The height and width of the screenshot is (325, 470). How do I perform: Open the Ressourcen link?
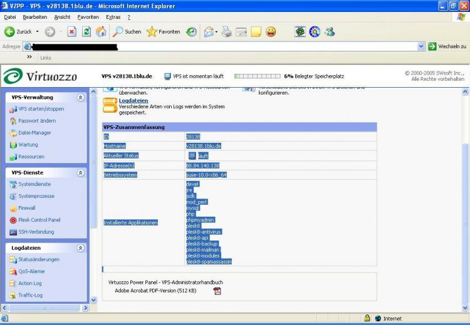[31, 157]
